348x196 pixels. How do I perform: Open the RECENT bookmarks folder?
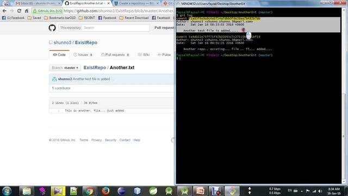(87, 18)
